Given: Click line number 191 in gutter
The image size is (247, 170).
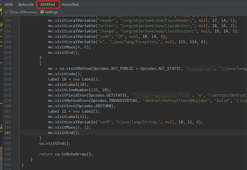Looking at the screenshot, I should pos(8,165).
